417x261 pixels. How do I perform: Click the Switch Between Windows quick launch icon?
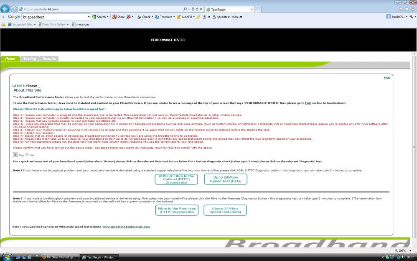pyautogui.click(x=24, y=257)
